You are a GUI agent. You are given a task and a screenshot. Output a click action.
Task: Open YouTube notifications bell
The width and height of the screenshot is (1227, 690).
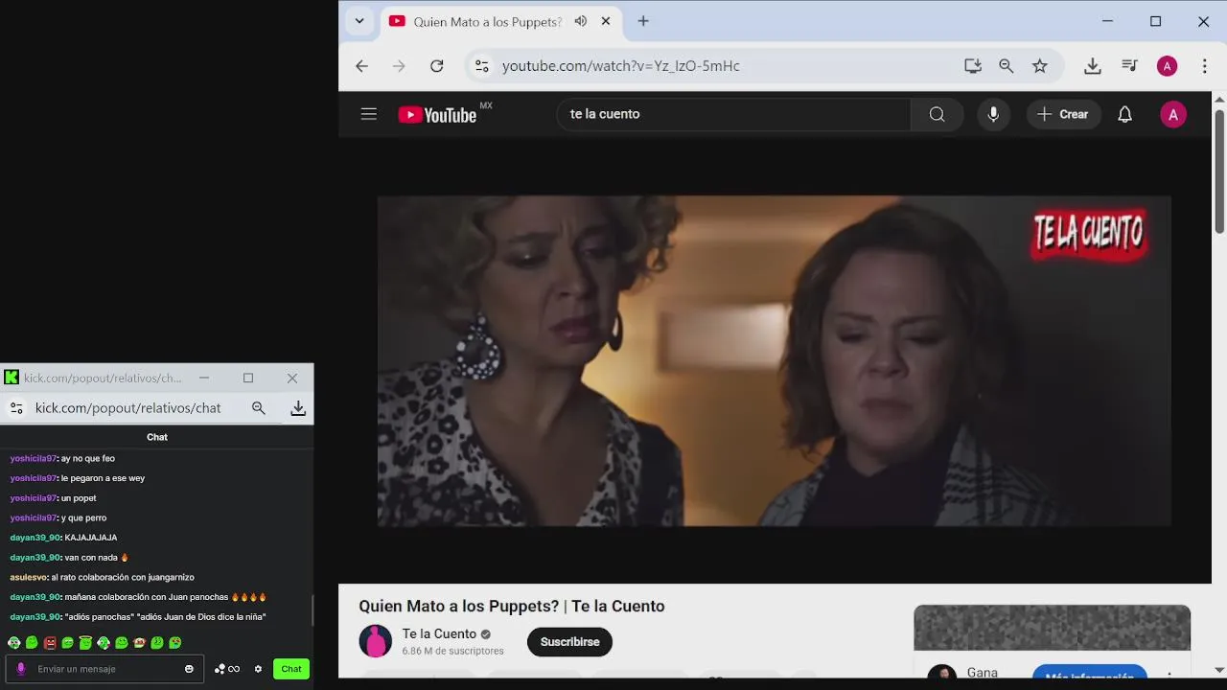(1125, 114)
